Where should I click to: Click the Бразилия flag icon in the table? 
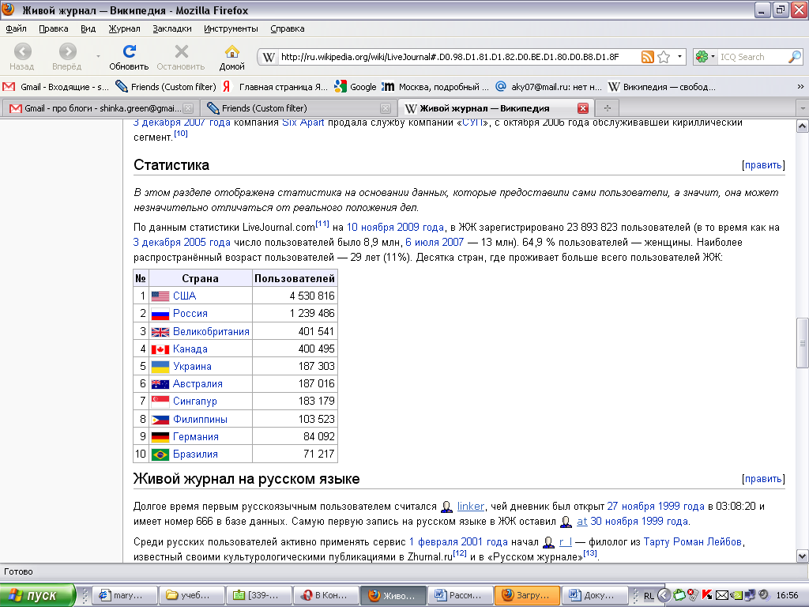160,454
